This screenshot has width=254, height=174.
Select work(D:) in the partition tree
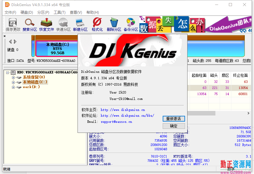[31, 87]
